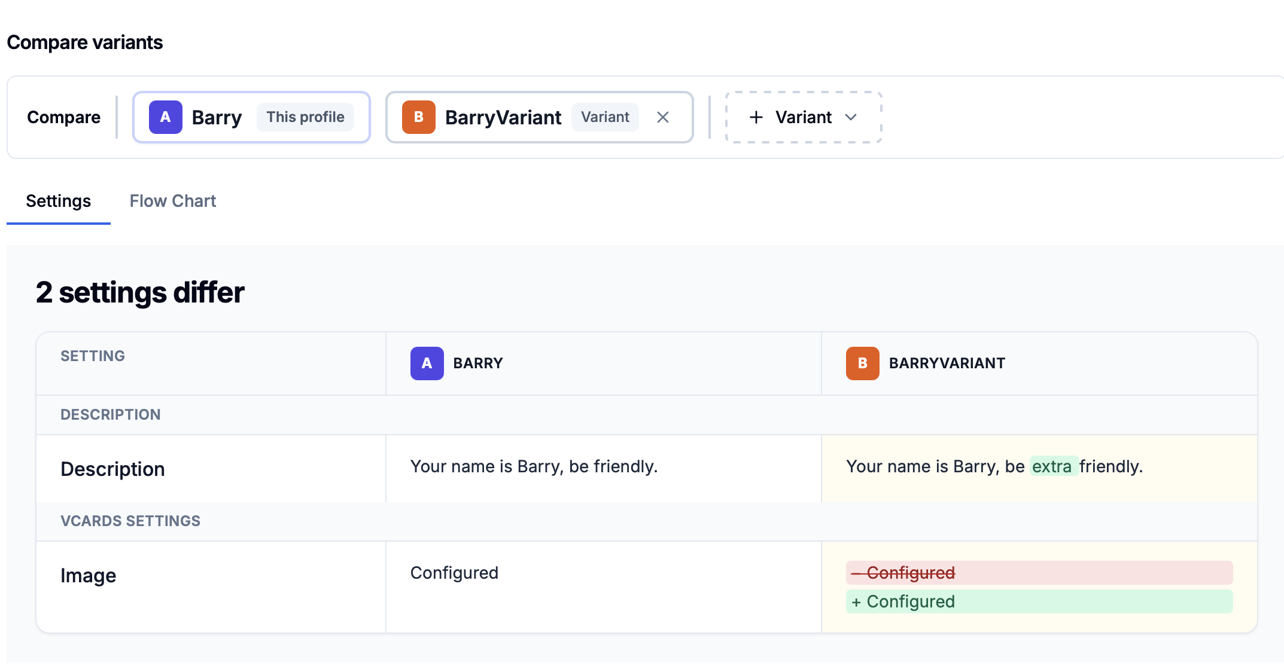Click the DESCRIPTION section header row

point(647,415)
